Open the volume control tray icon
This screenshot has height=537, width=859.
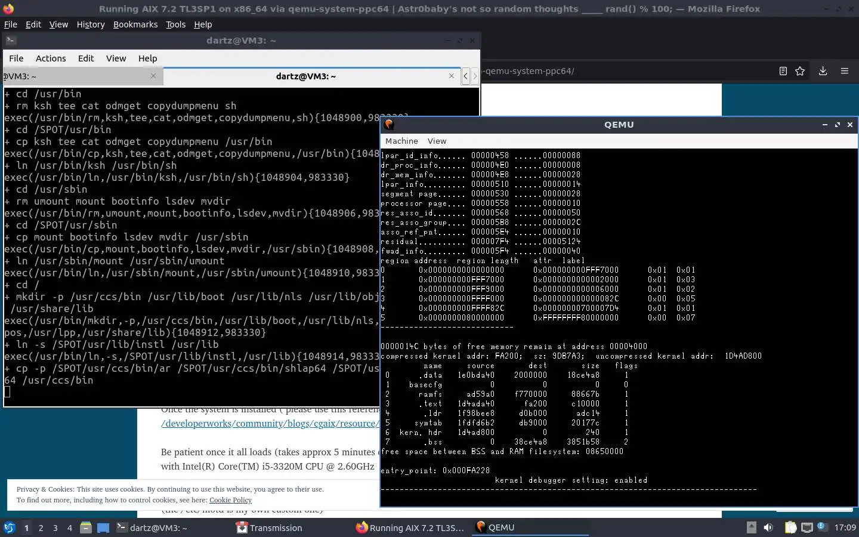768,527
